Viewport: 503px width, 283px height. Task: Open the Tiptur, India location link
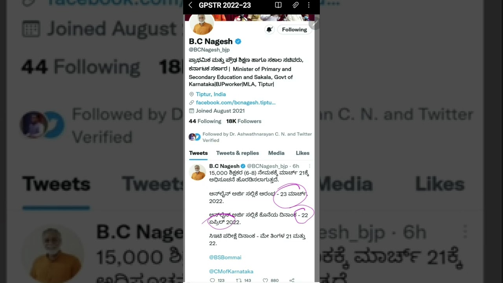click(x=211, y=94)
